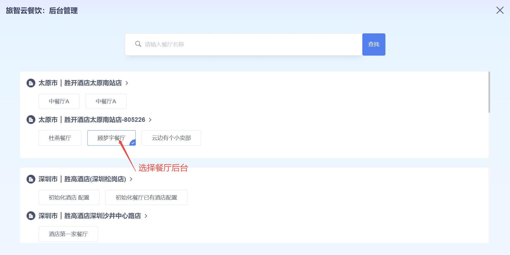Expand the 胜高酒店深圳沙井中心路店 chevron
Image resolution: width=510 pixels, height=255 pixels.
[x=146, y=216]
